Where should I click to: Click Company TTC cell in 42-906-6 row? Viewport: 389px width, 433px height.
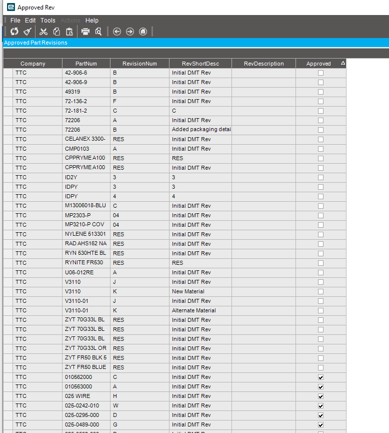point(37,73)
